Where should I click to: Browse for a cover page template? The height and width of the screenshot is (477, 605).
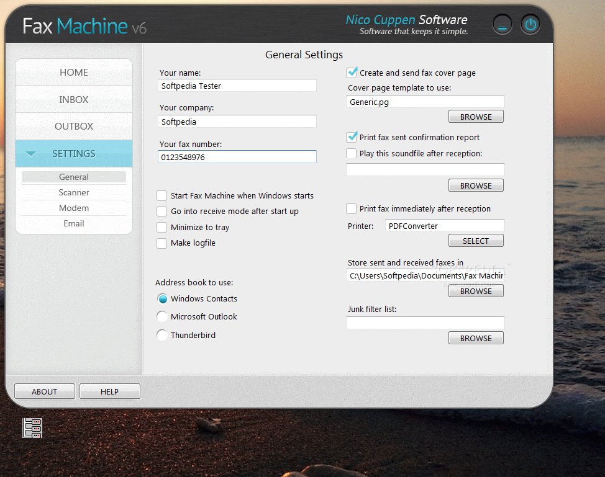pos(476,117)
